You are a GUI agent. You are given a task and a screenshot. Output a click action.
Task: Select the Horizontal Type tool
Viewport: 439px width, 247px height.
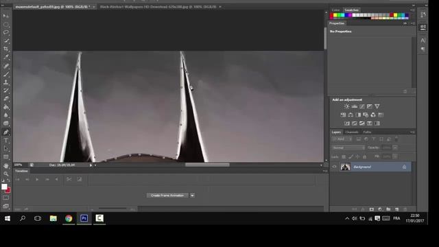pos(6,140)
